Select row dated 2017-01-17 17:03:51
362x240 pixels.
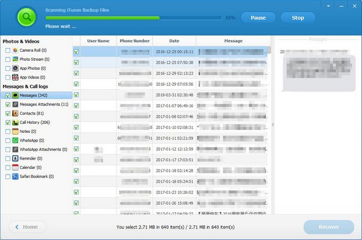tap(170, 159)
